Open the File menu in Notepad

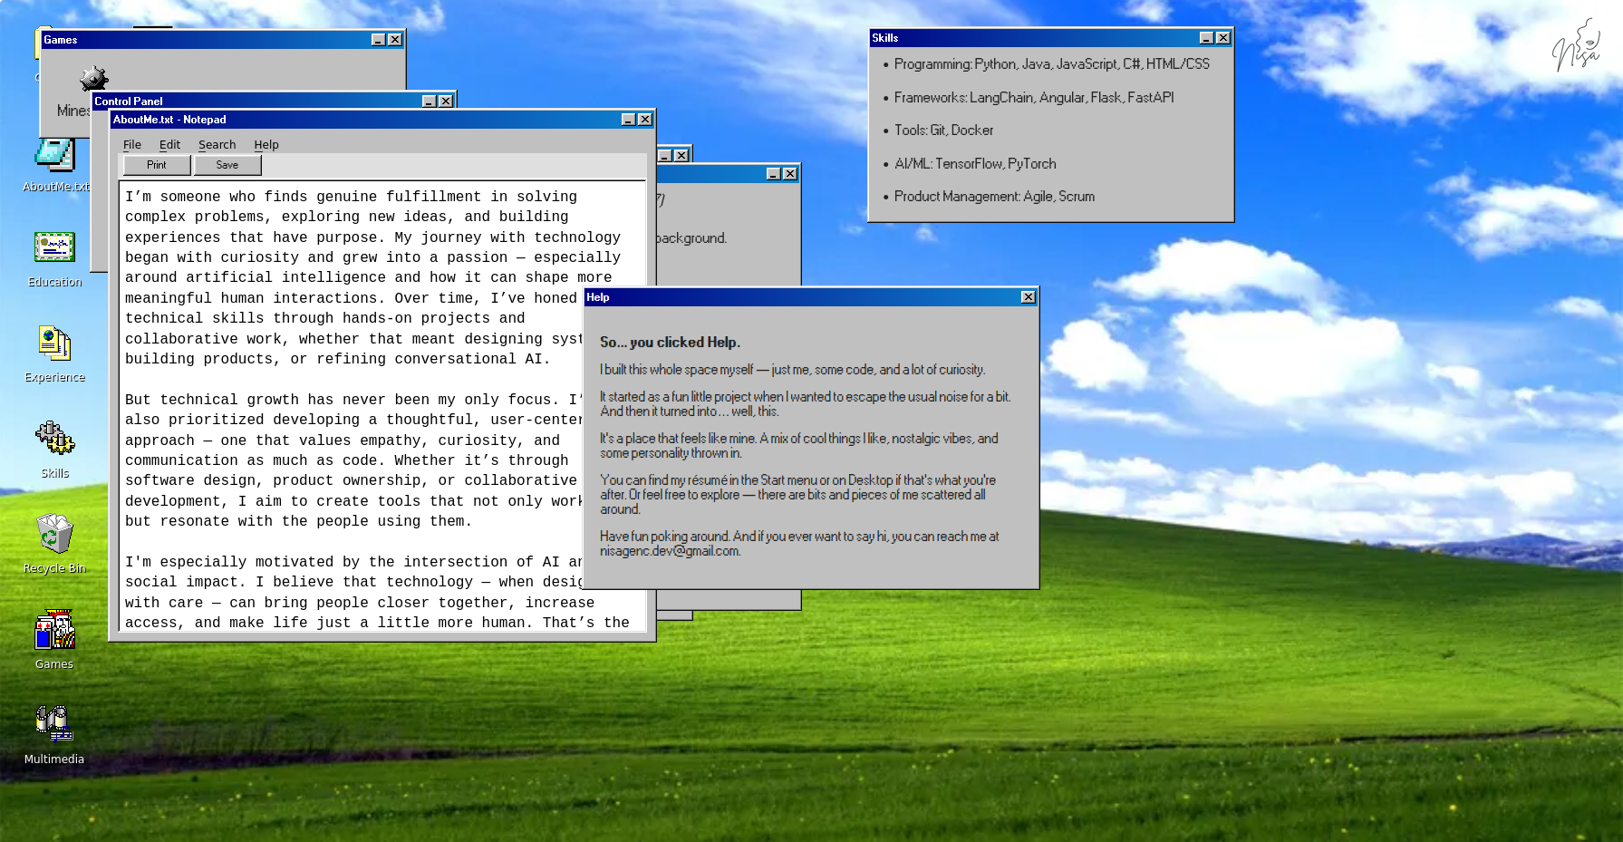[132, 145]
